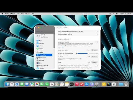133x100 pixels.
Task: Open the System Settings menu
Action: (10, 14)
